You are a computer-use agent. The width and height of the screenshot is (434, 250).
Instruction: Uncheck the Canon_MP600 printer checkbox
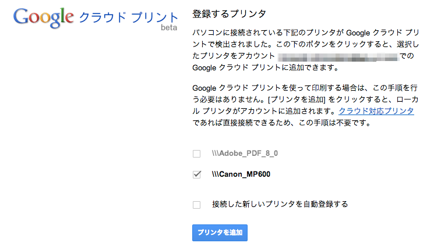[x=196, y=174]
